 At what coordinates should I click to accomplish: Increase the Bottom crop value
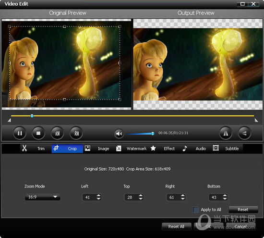click(x=225, y=196)
